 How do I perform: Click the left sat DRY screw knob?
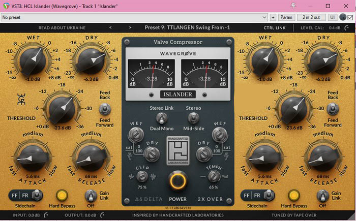152,154
